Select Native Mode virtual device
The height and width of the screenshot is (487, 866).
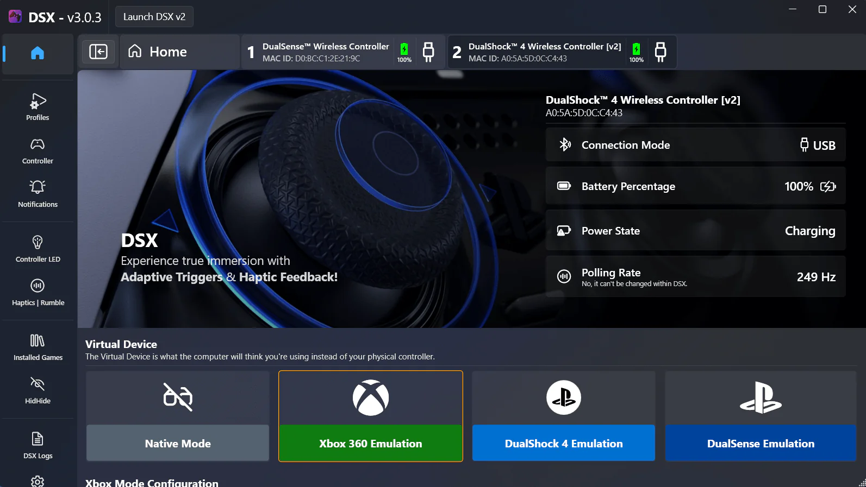coord(178,416)
